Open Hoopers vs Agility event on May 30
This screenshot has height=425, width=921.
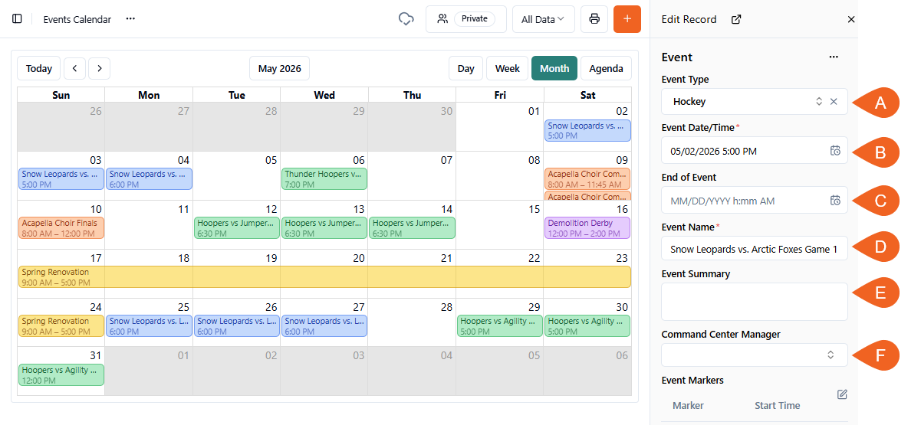coord(587,326)
